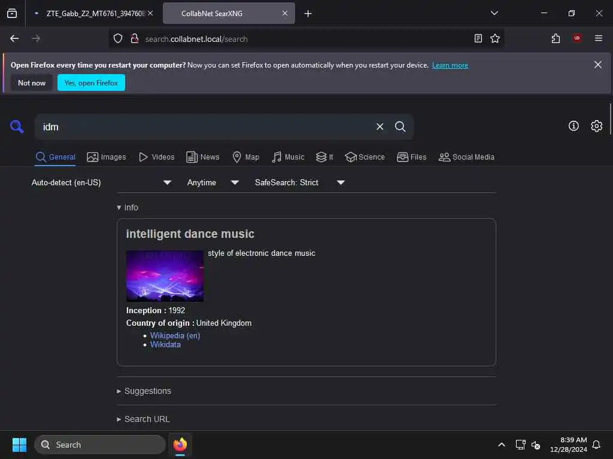613x459 pixels.
Task: Click the muted volume tray icon
Action: pyautogui.click(x=536, y=445)
